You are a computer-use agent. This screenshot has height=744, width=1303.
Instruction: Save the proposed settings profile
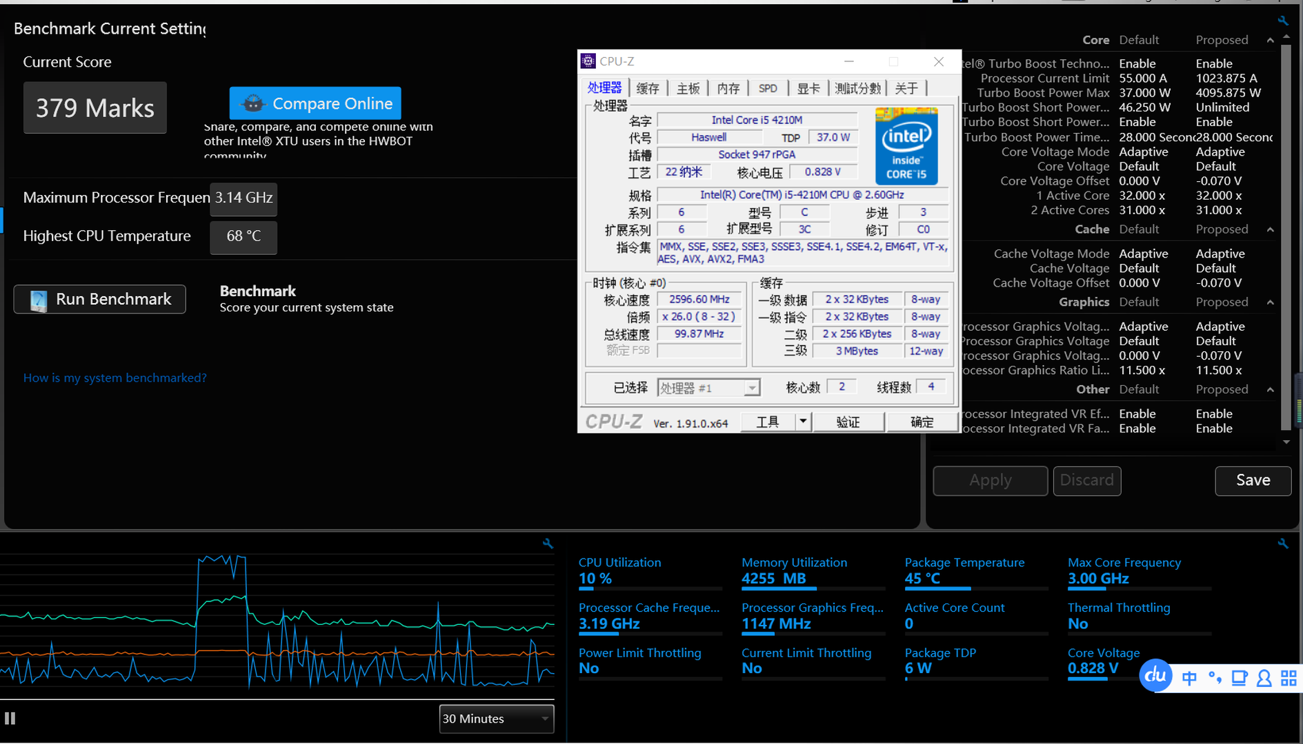pos(1253,480)
